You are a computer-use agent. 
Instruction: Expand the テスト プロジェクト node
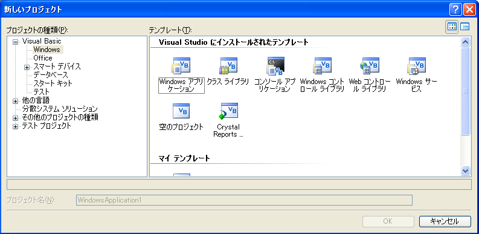(x=15, y=126)
